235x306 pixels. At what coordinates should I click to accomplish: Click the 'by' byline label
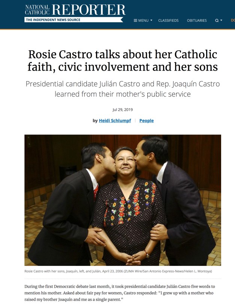(x=95, y=121)
